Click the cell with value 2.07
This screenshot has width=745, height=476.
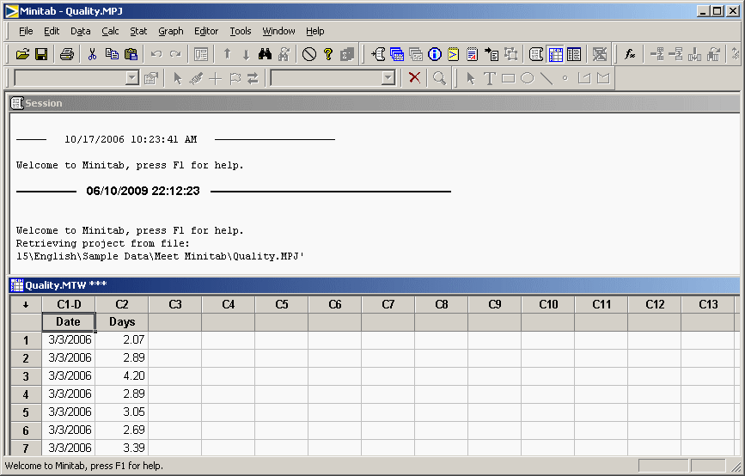point(122,340)
